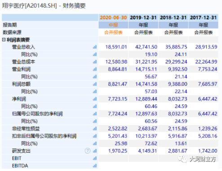This screenshot has width=222, height=171.
Task: Select the 扣非后归属母公司股东的净利润 row label
Action: [44, 136]
